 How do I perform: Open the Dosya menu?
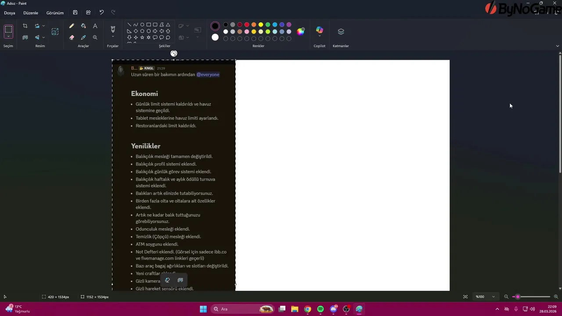tap(10, 13)
